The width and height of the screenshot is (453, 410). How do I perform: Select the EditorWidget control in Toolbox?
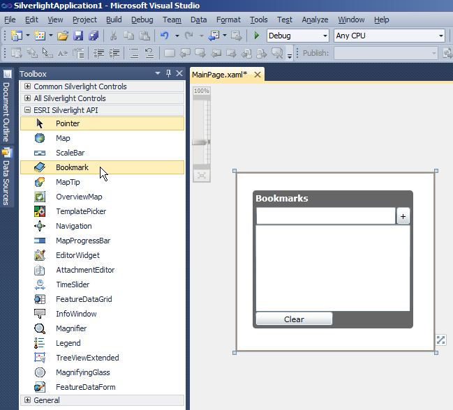tap(103, 255)
